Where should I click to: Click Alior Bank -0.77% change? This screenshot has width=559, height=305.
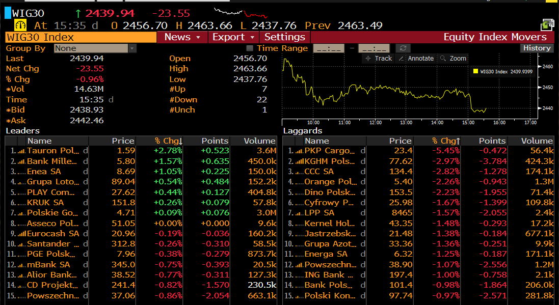point(168,275)
